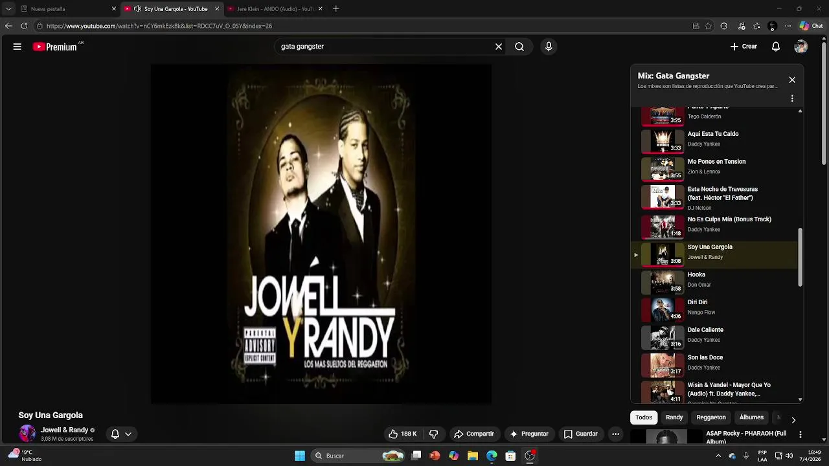The image size is (829, 466).
Task: Show hidden system tray icons chevron
Action: tap(718, 456)
